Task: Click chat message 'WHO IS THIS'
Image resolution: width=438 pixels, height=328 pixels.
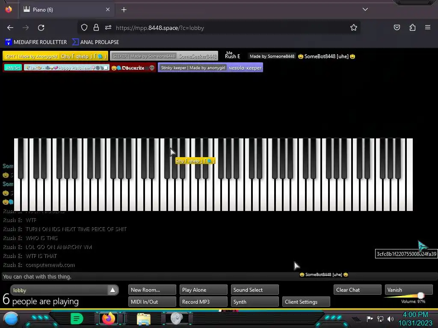Action: [41, 238]
